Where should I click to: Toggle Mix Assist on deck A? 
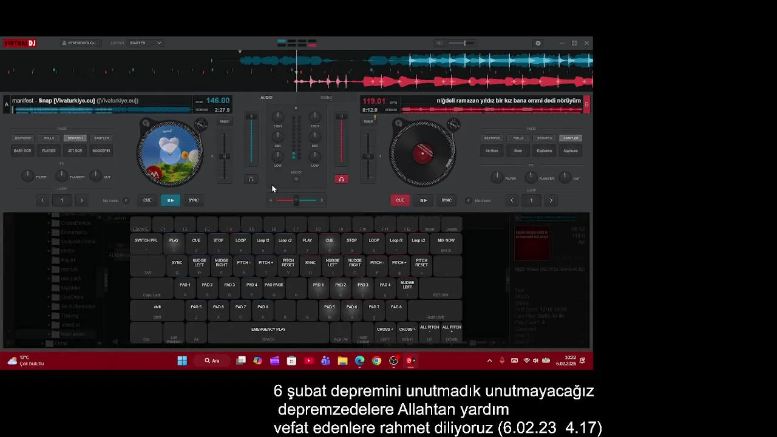tap(126, 200)
